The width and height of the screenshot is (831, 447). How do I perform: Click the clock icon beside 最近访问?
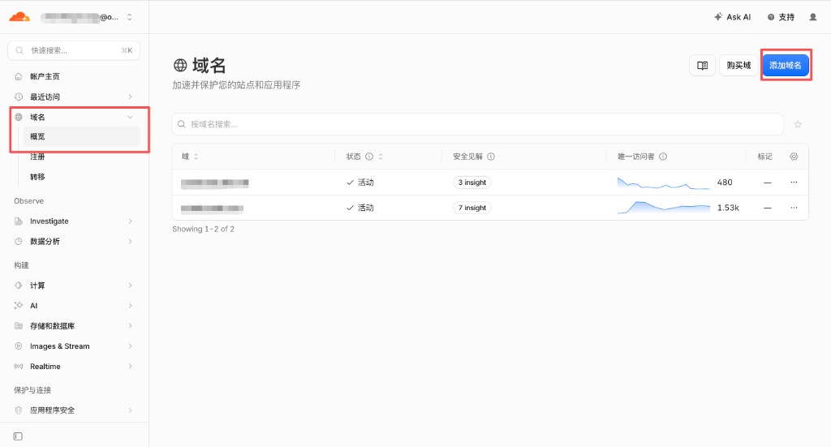[x=19, y=97]
